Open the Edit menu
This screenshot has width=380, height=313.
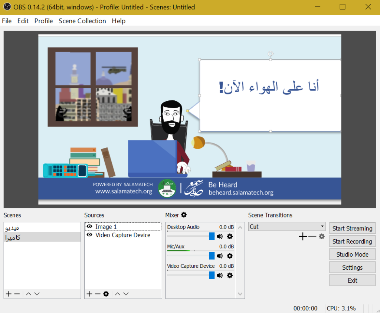(x=23, y=21)
